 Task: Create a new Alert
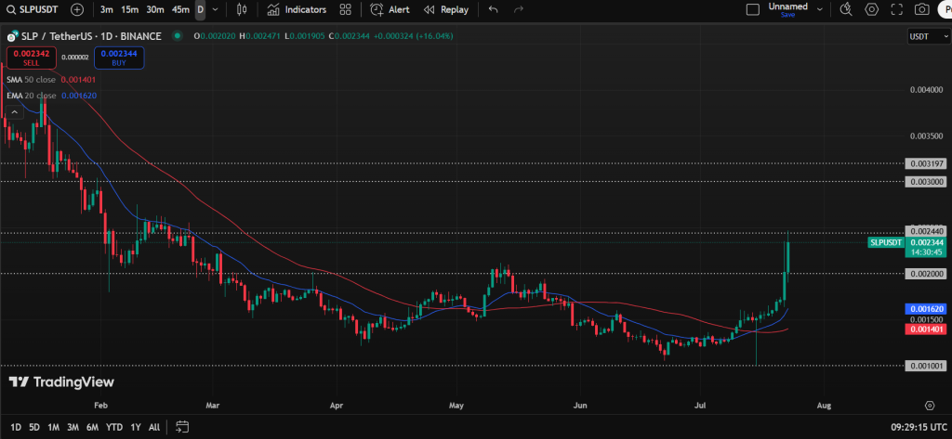390,9
